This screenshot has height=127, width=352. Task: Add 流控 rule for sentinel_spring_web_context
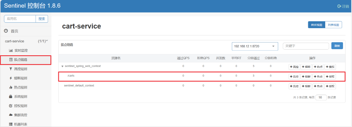click(x=294, y=67)
